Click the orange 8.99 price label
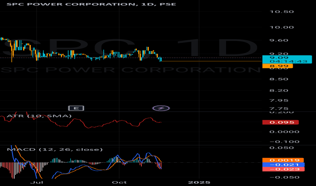 click(x=277, y=66)
